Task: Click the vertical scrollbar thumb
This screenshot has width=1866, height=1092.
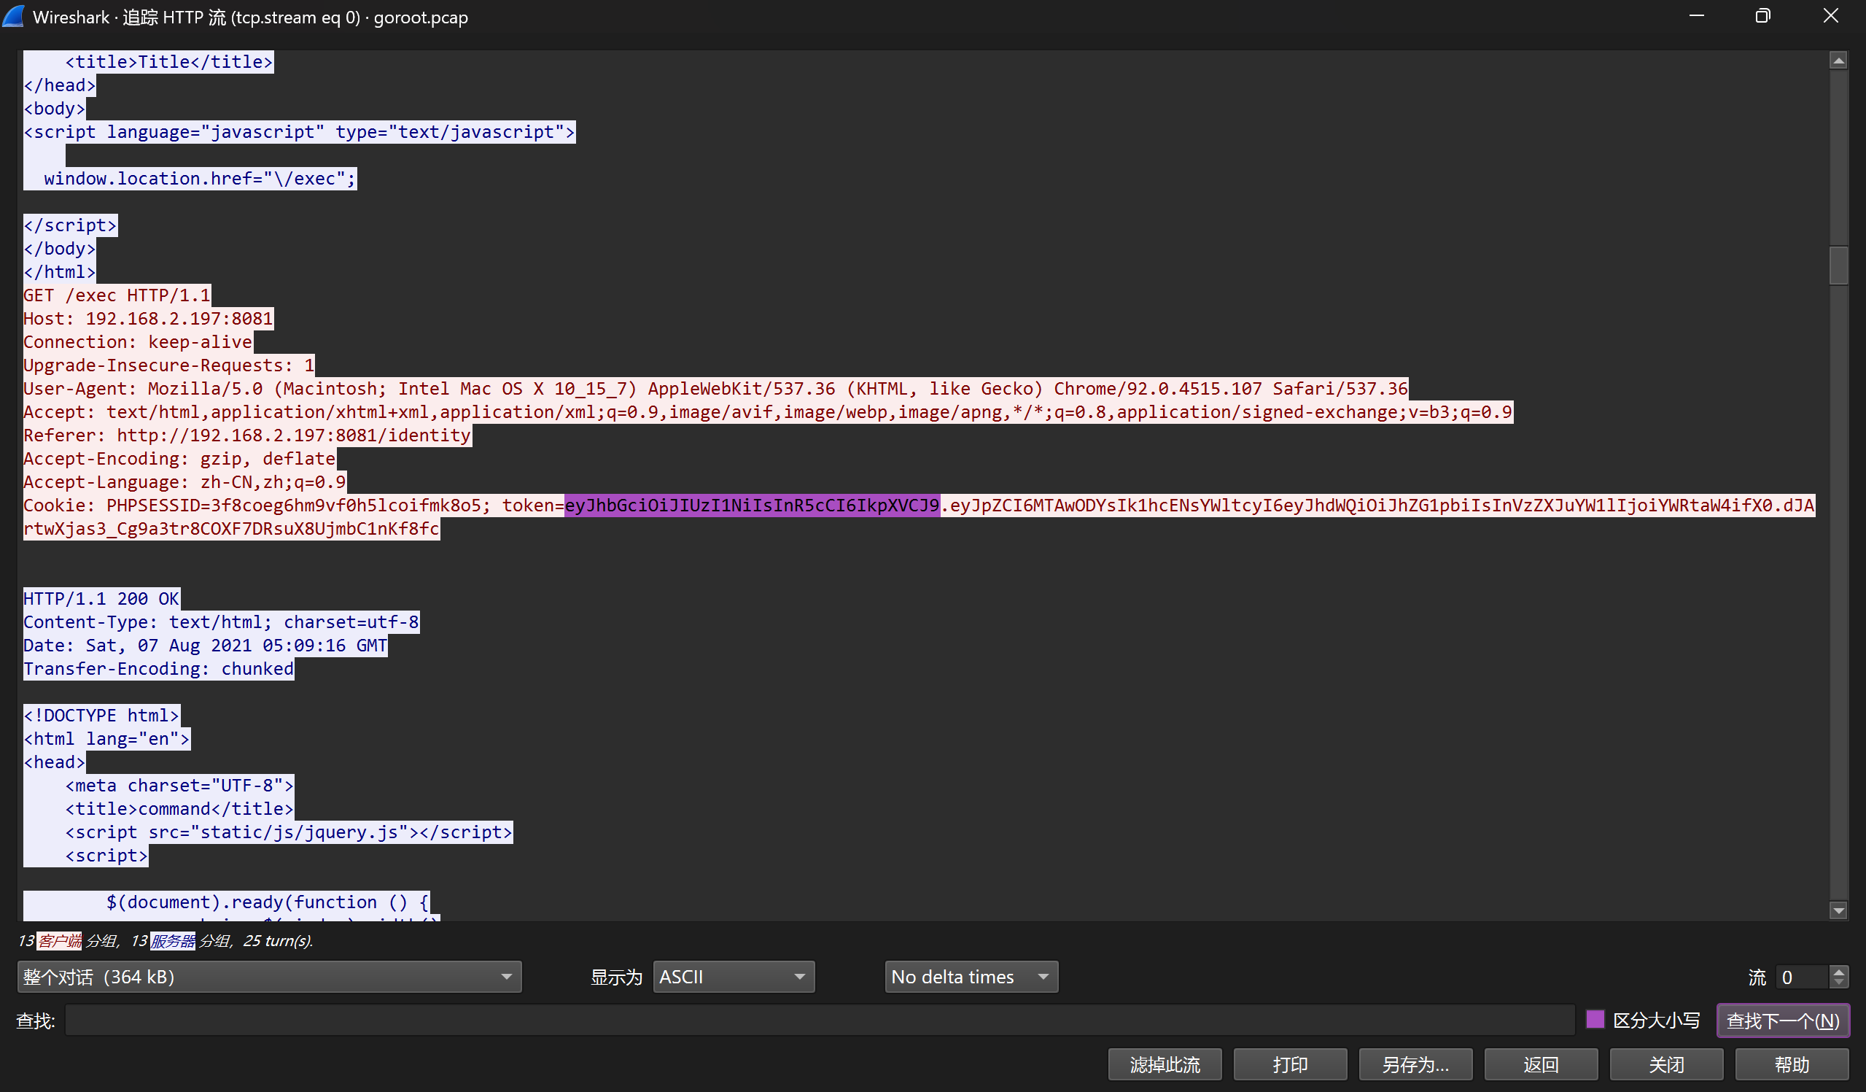Action: [x=1838, y=265]
